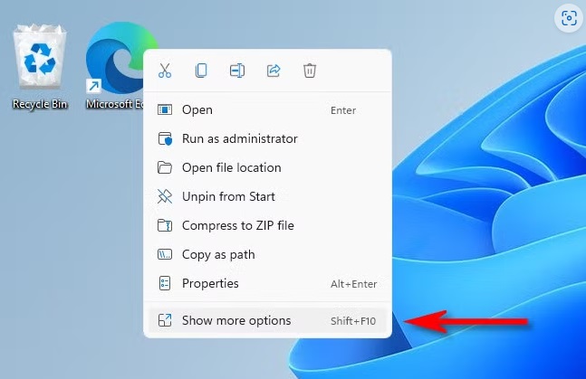This screenshot has height=379, width=586.
Task: Click the pin icon beside Unpin from Start
Action: 165,196
